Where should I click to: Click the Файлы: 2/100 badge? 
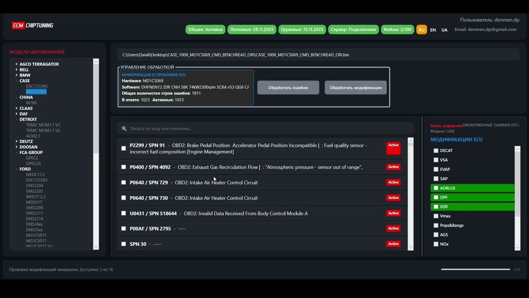(x=398, y=29)
